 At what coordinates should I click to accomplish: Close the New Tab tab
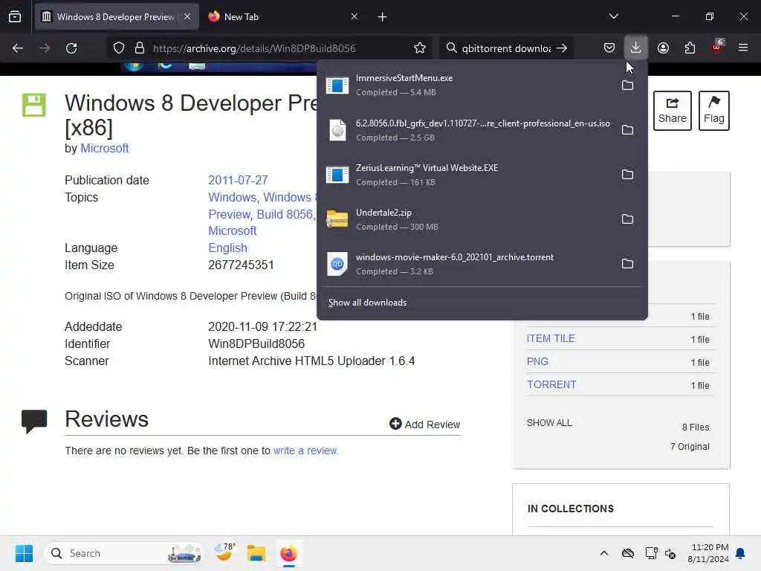point(354,16)
